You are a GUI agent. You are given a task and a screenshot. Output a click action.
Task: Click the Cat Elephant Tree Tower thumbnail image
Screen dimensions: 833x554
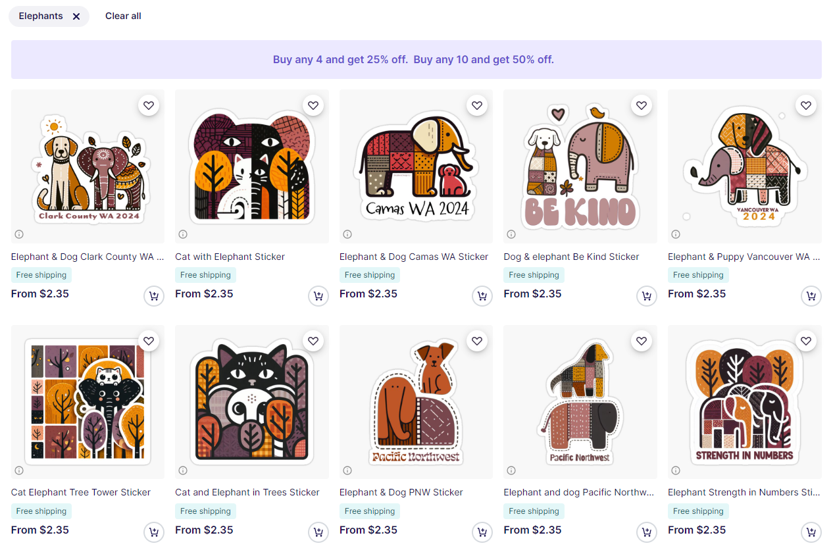click(x=88, y=402)
